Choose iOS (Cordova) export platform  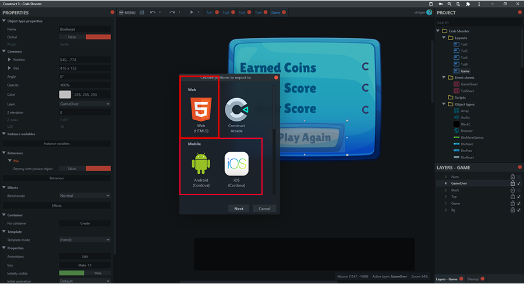[236, 170]
